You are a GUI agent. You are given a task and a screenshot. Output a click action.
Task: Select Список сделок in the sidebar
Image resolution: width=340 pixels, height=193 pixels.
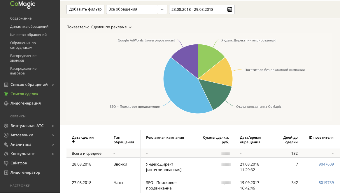pyautogui.click(x=24, y=94)
